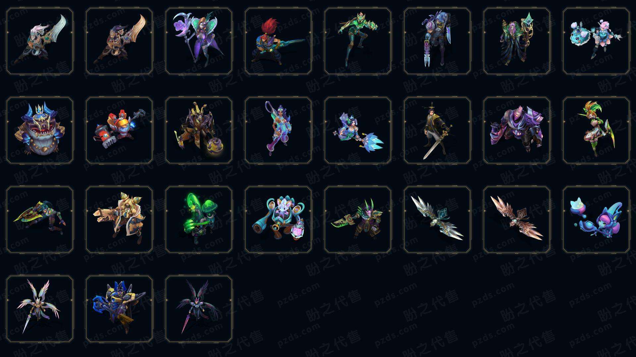The image size is (636, 357).
Task: Open the hulking purple armored brute
Action: pos(517,130)
